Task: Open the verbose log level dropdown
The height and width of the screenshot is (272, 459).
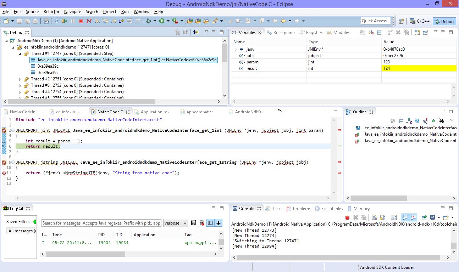Action: click(x=176, y=223)
